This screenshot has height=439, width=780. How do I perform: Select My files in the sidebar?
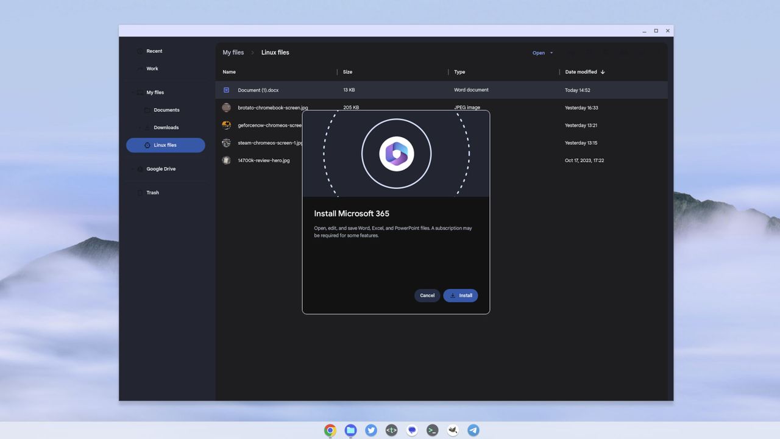pyautogui.click(x=166, y=93)
